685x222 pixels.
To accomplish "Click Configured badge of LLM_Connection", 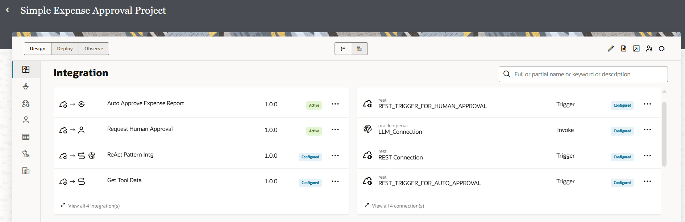I will (x=622, y=131).
